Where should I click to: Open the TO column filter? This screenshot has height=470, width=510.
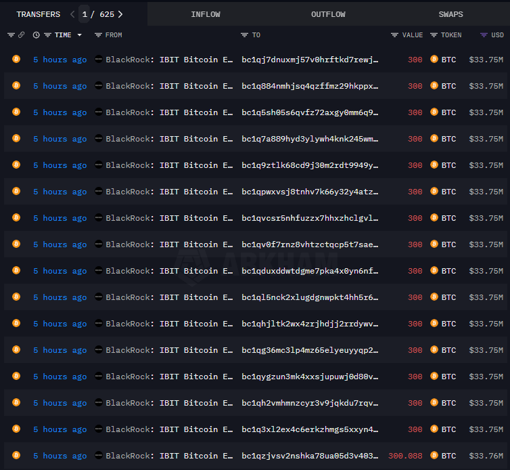coord(244,35)
